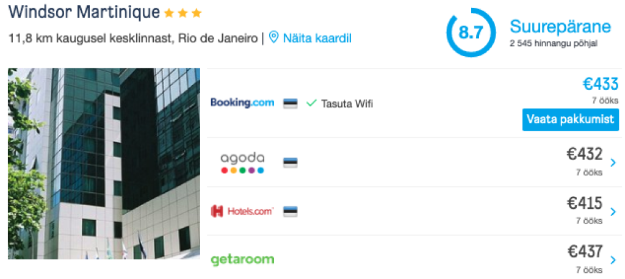Open the Näita kaardil map link

(x=317, y=38)
